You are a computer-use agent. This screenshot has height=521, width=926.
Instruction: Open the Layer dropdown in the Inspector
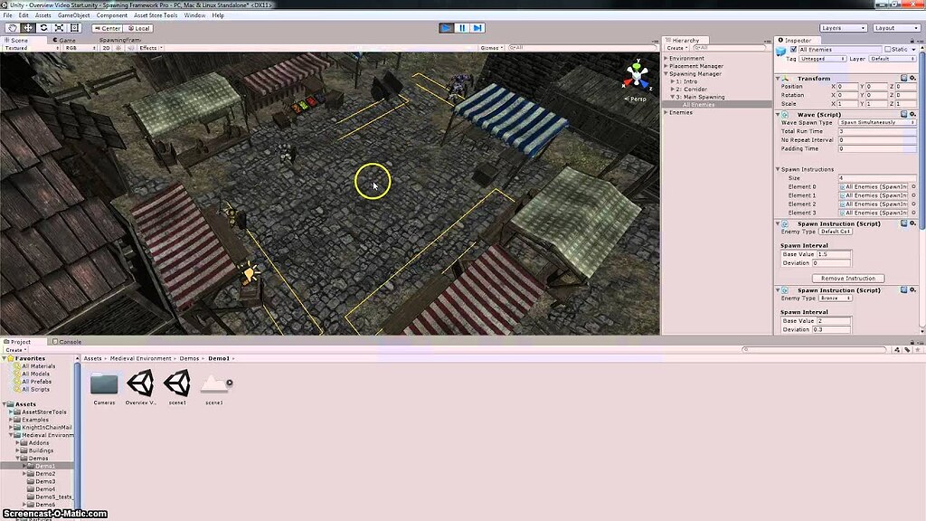tap(892, 60)
